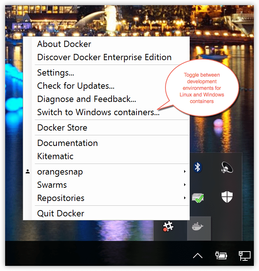Image resolution: width=259 pixels, height=271 pixels.
Task: Open the Docker Documentation link
Action: pos(68,143)
